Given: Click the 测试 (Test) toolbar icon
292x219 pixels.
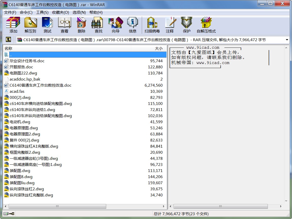Looking at the screenshot, I should click(x=47, y=23).
